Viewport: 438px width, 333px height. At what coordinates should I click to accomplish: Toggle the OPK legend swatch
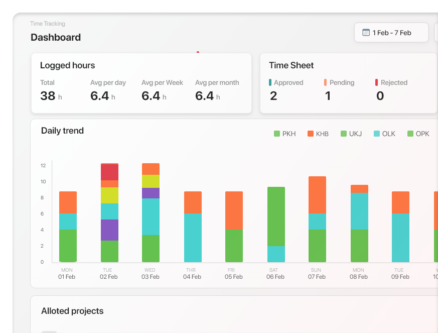410,134
